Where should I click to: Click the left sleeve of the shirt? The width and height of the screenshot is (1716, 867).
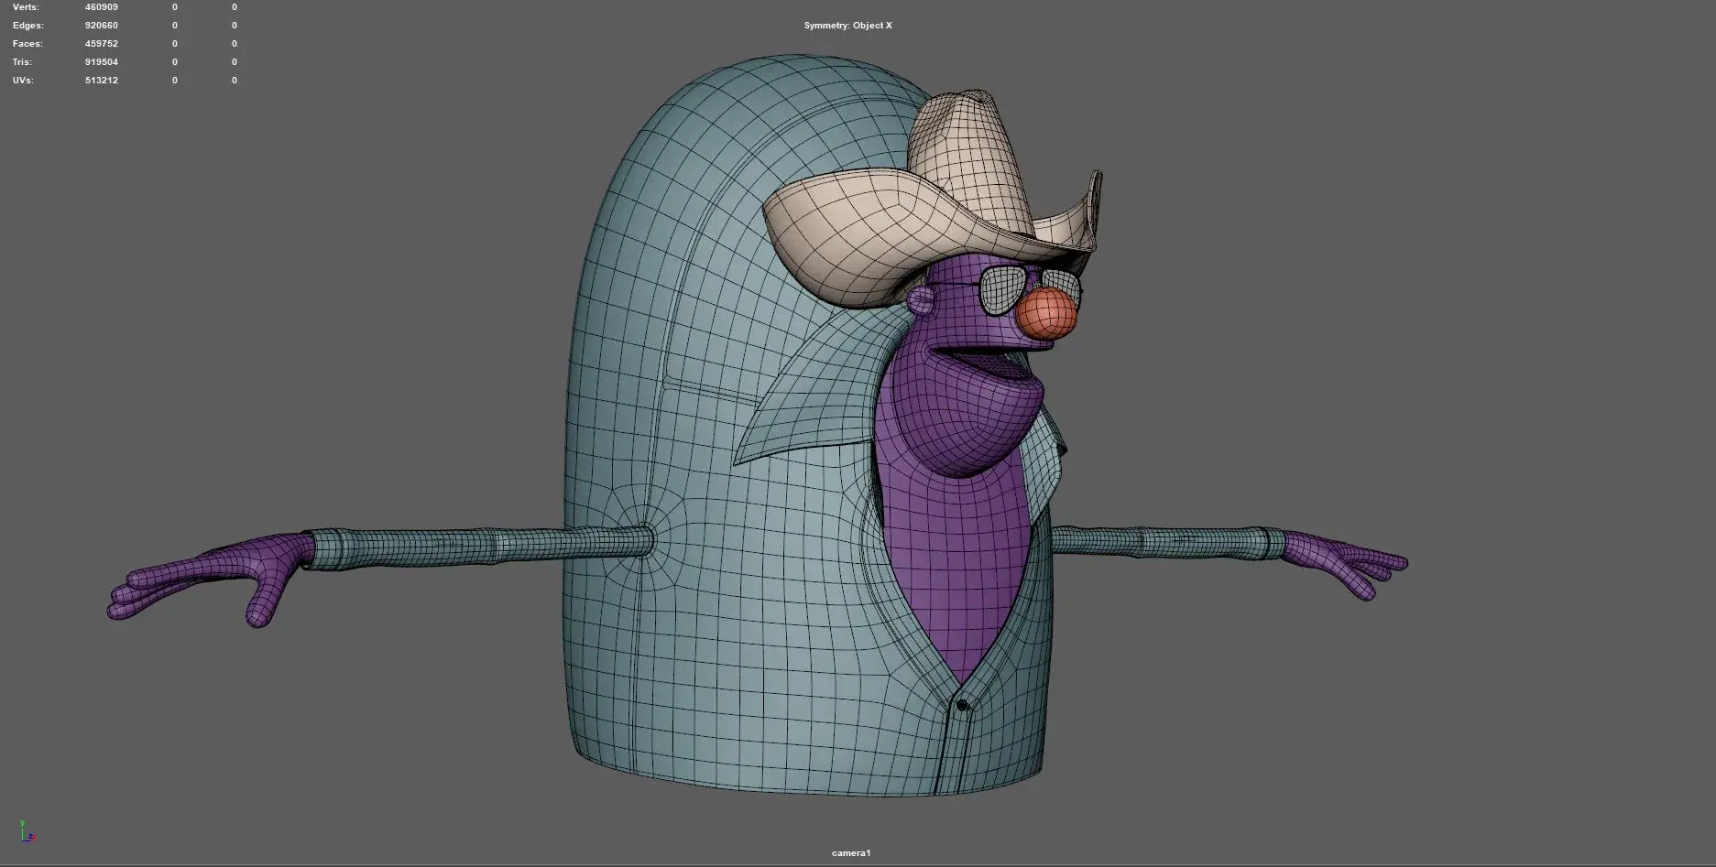(x=458, y=547)
